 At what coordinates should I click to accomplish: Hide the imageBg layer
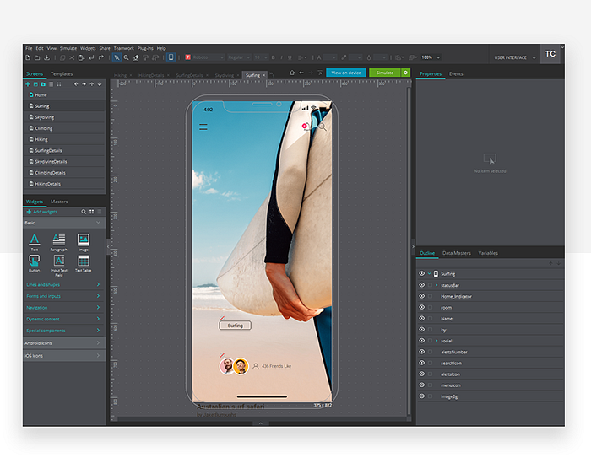pyautogui.click(x=422, y=396)
